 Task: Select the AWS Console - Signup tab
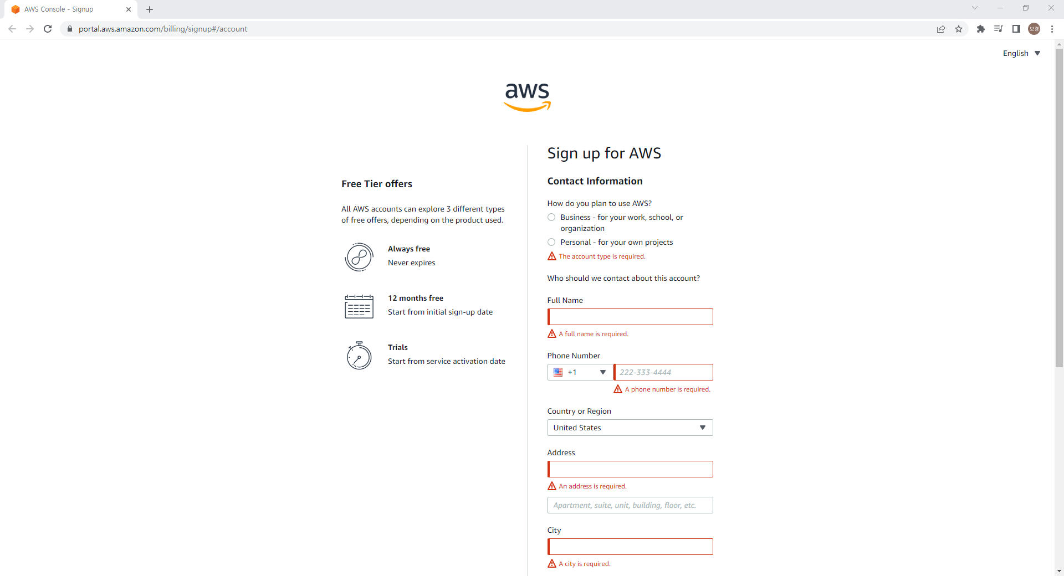pos(72,9)
